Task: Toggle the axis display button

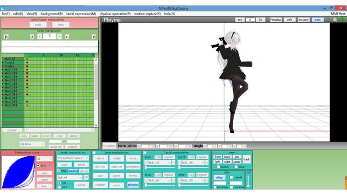Action: 318,19
